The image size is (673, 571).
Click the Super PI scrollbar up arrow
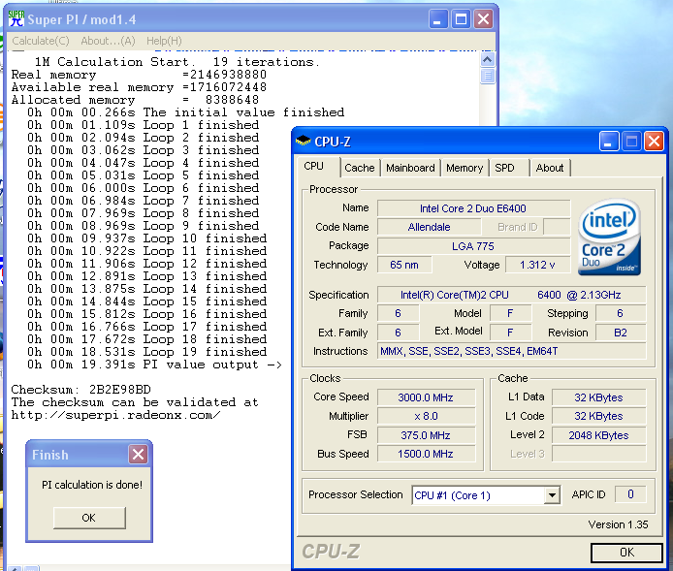coord(487,59)
